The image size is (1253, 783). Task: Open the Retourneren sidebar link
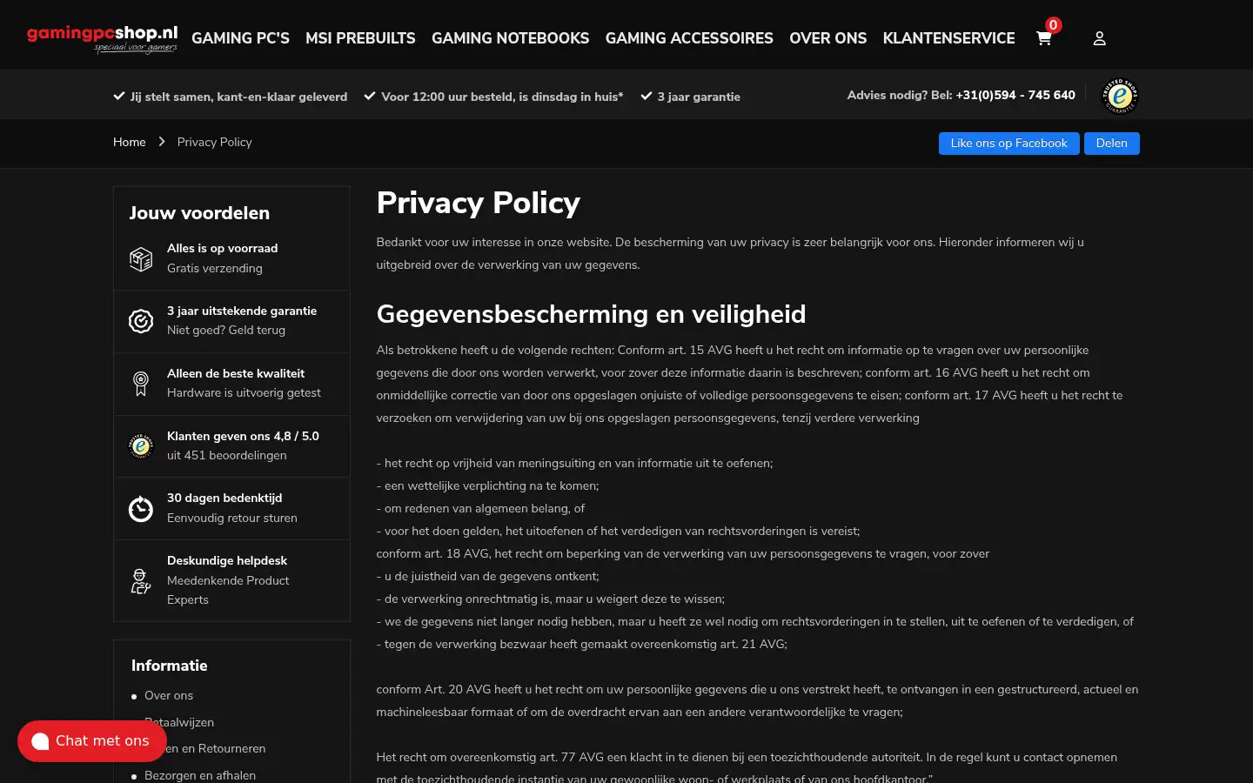click(205, 748)
